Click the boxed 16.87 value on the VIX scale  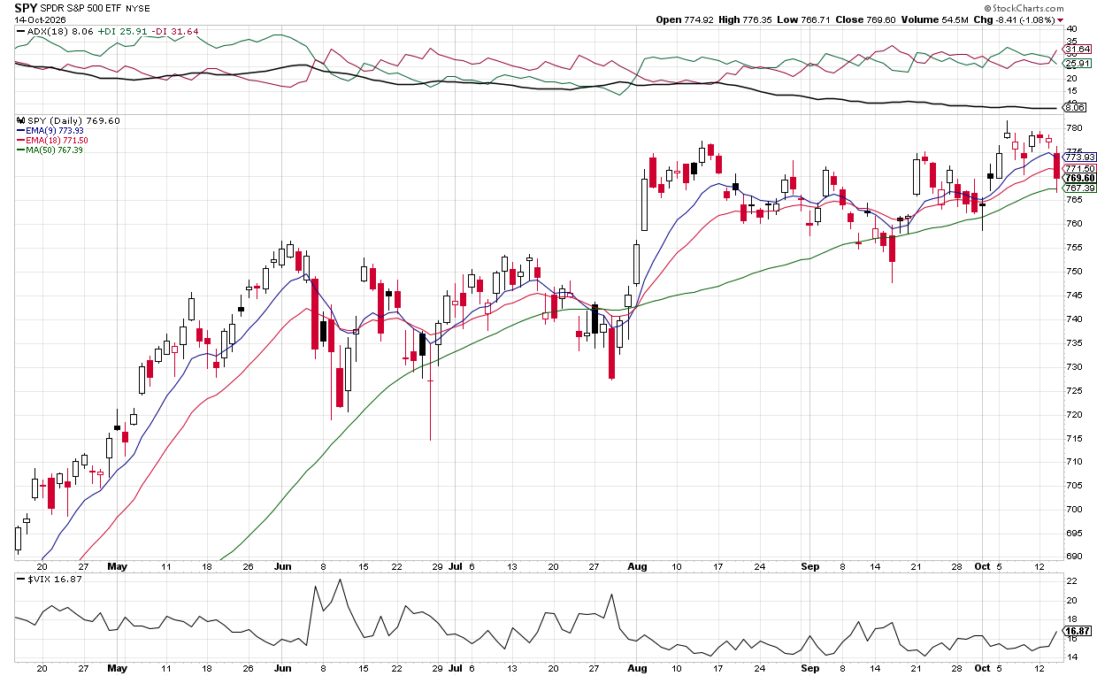pyautogui.click(x=1077, y=631)
